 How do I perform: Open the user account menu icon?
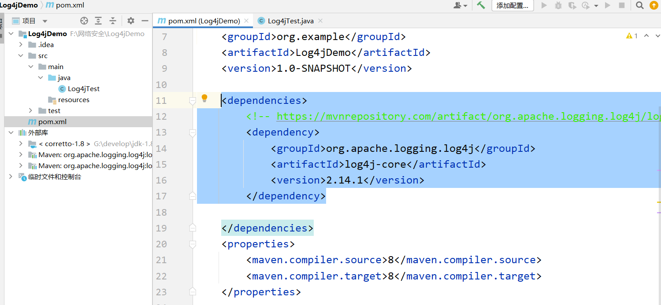point(460,5)
